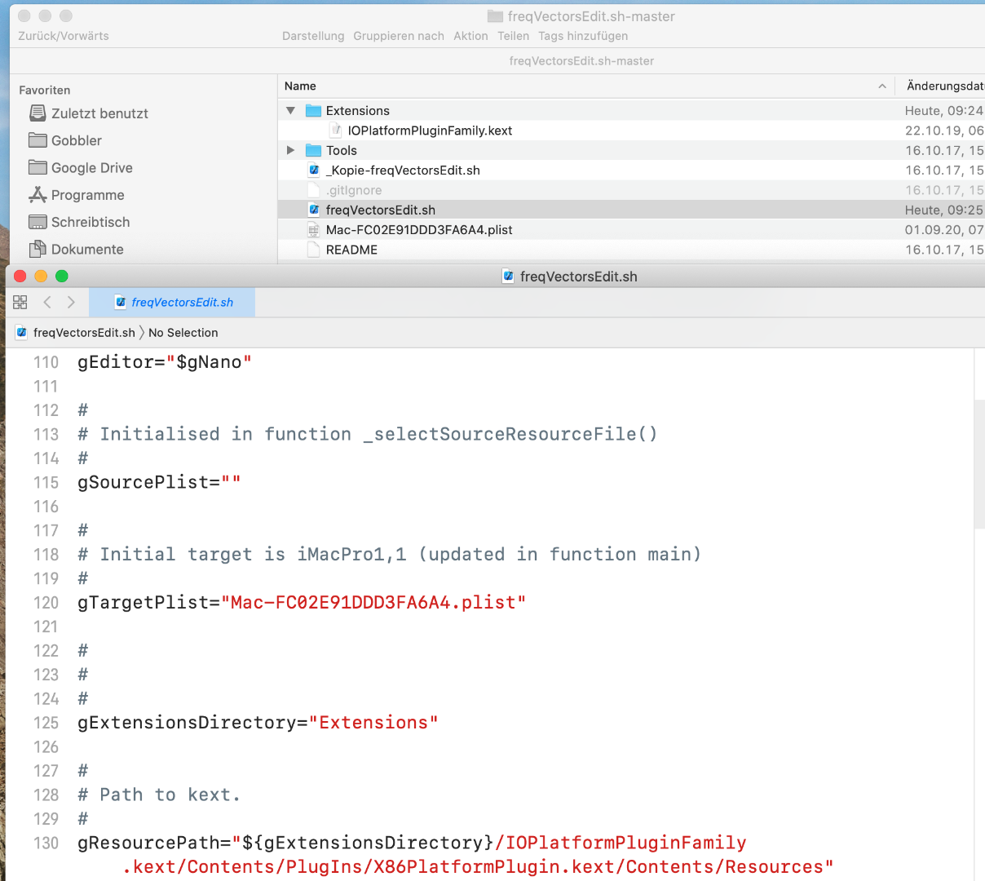The image size is (985, 881).
Task: Click Tags hinzufügen in the toolbar
Action: click(583, 36)
